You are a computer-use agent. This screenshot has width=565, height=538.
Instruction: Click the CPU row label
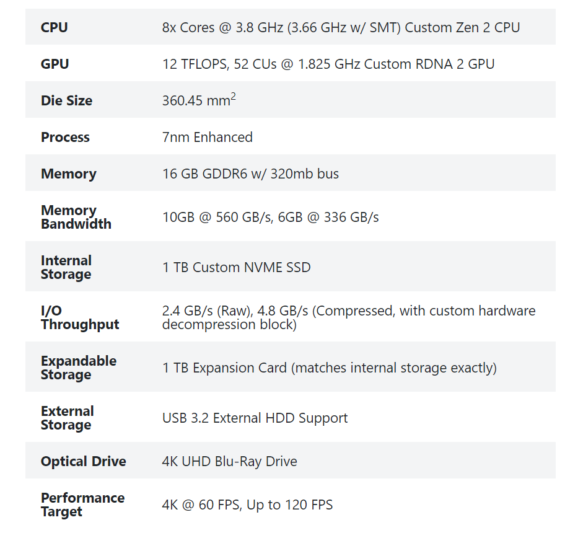point(55,27)
